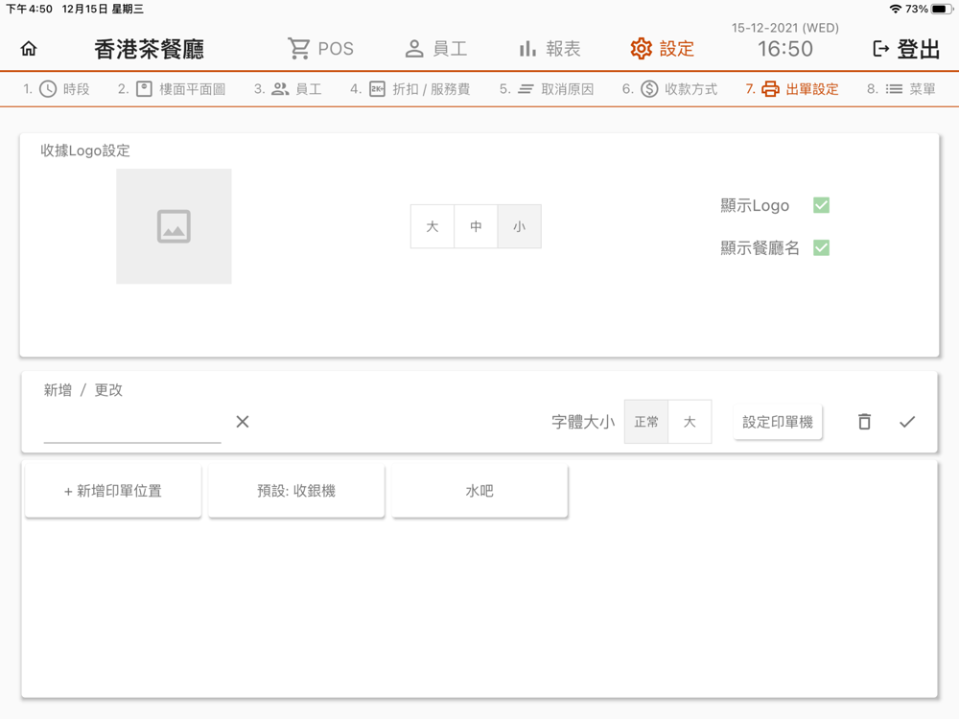Screen dimensions: 959x719
Task: Click + 新增印單位置 button
Action: pos(113,491)
